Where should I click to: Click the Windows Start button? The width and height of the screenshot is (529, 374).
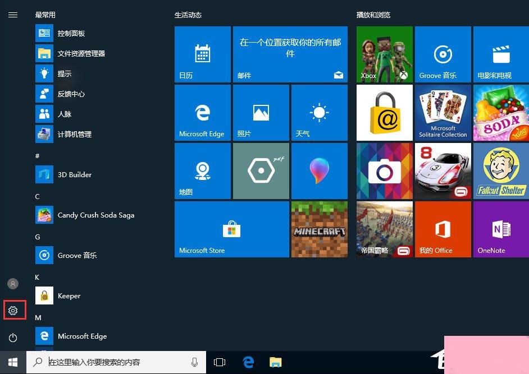click(13, 362)
